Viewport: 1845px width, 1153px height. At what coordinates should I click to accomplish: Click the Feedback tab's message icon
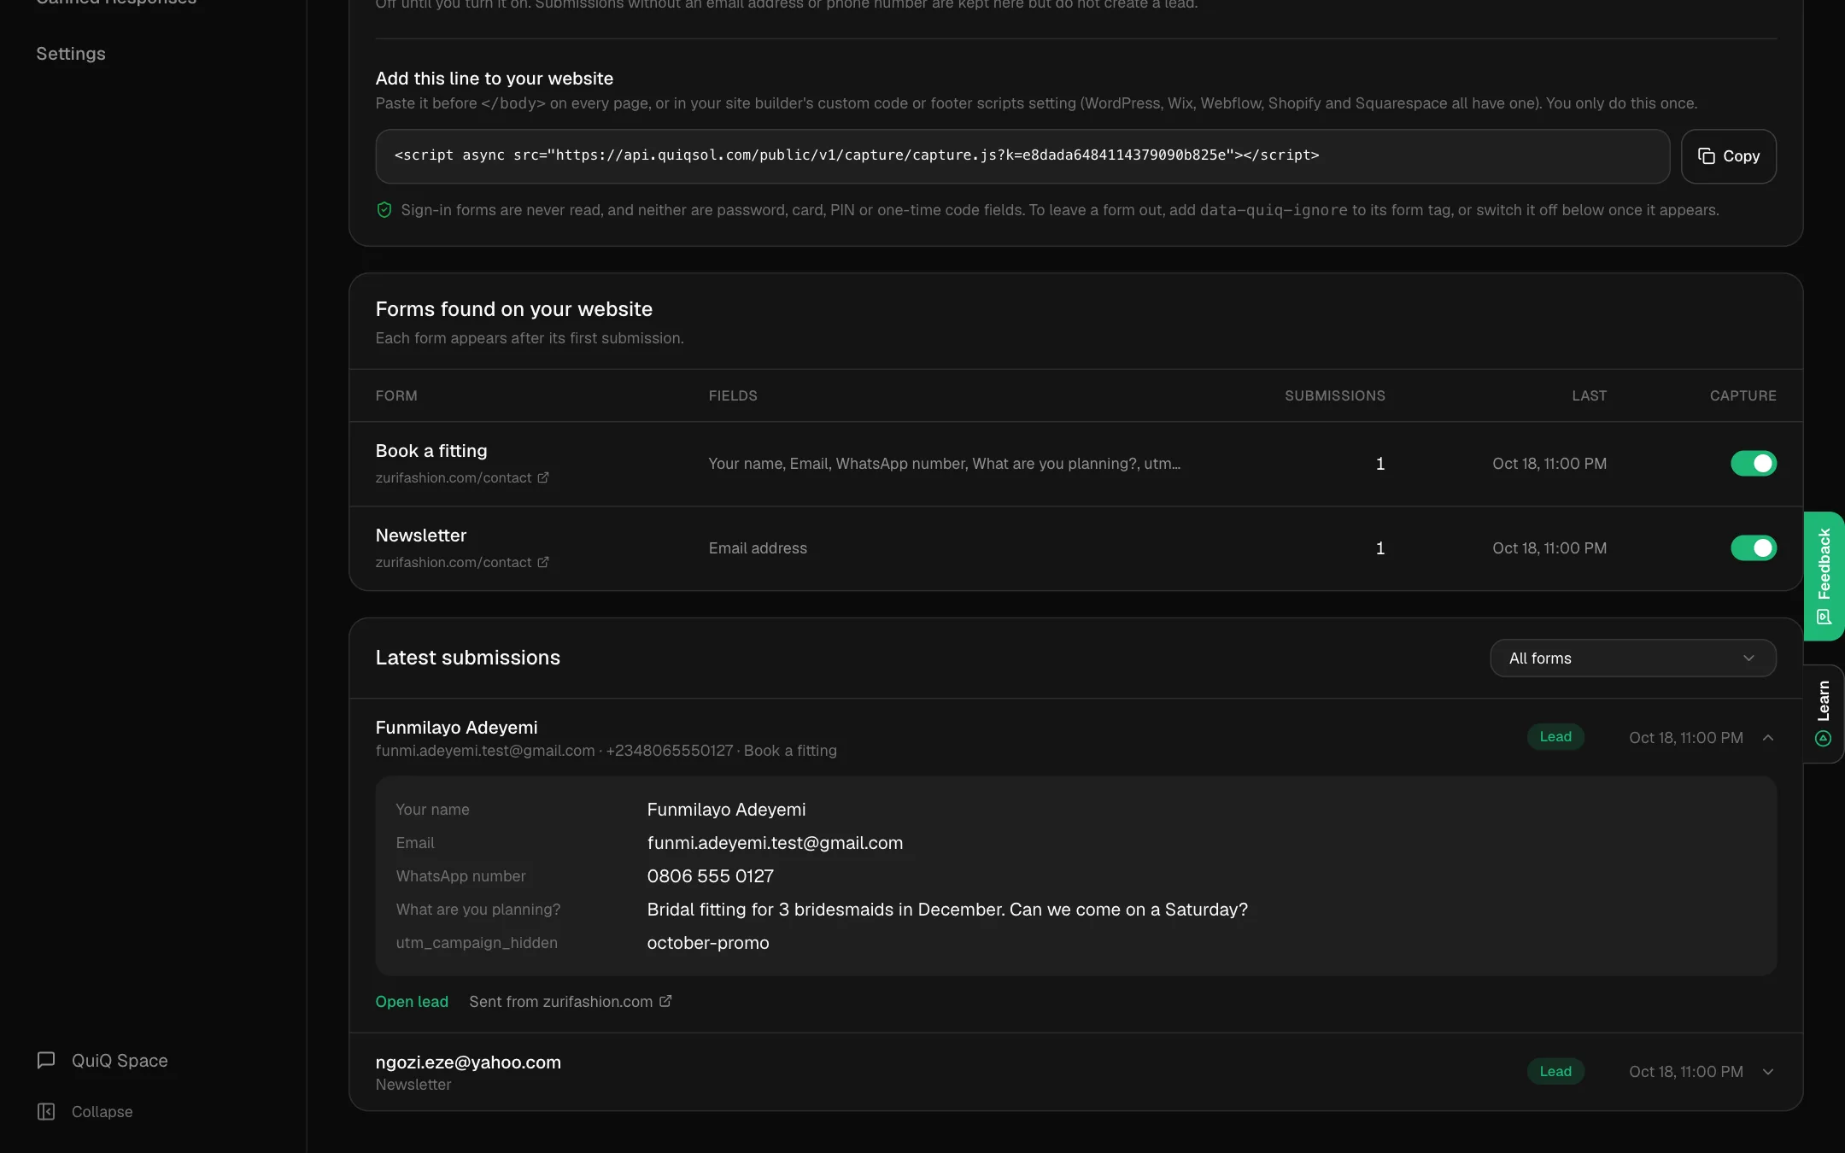point(1824,617)
